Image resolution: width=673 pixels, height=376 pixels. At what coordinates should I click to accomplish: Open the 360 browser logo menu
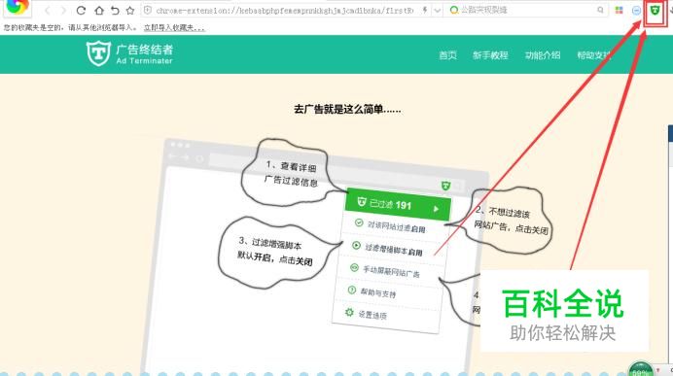[18, 7]
